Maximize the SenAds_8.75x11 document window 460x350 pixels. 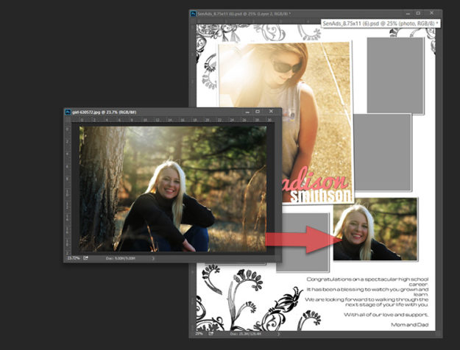click(x=419, y=13)
